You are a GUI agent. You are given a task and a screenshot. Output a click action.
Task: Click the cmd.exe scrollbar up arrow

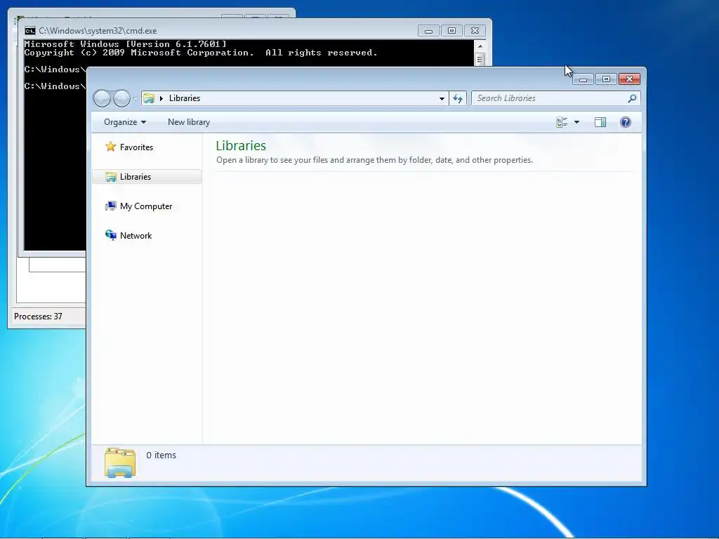coord(480,46)
